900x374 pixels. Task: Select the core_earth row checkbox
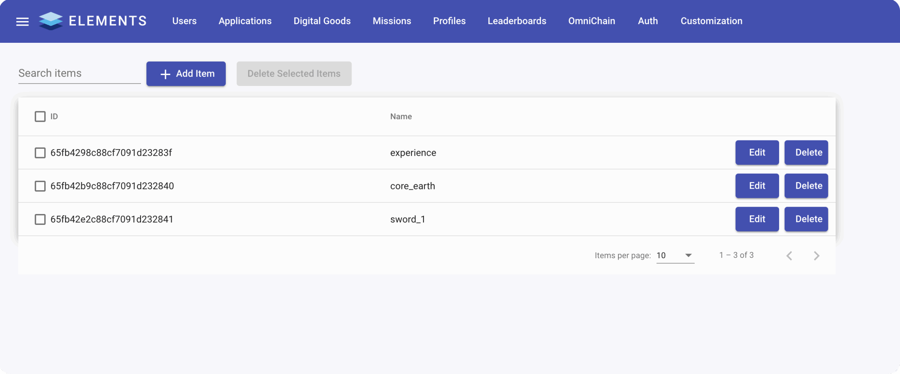coord(40,186)
